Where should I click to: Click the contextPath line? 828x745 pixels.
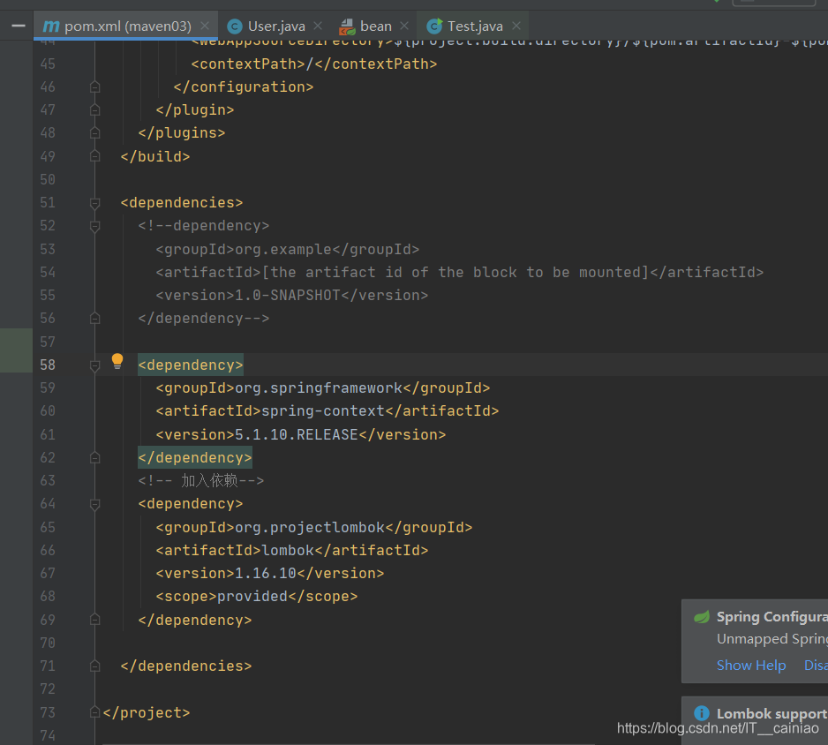pos(314,64)
